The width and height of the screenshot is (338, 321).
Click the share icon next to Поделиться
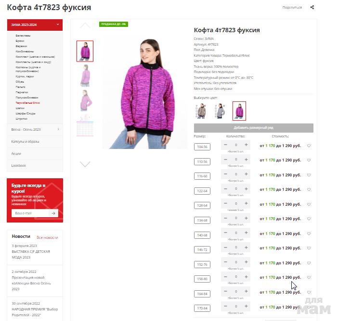(312, 7)
